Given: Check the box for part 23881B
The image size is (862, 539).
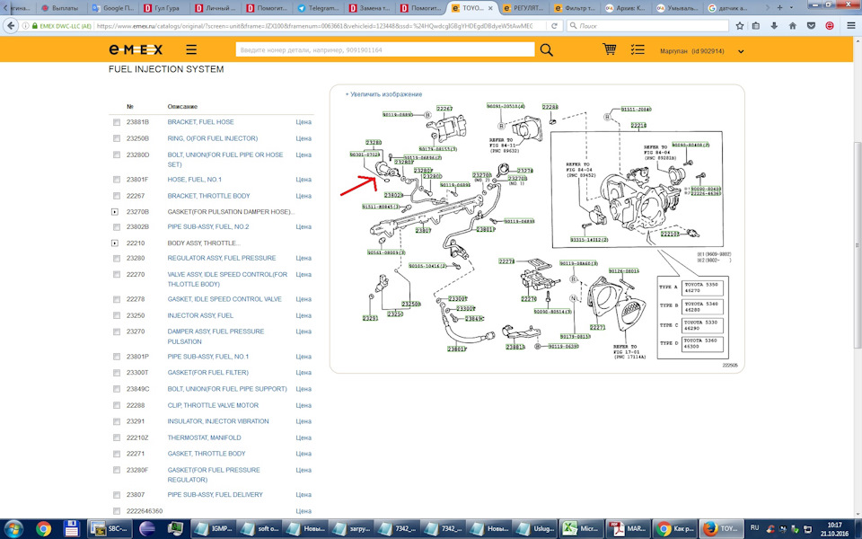Looking at the screenshot, I should 117,122.
